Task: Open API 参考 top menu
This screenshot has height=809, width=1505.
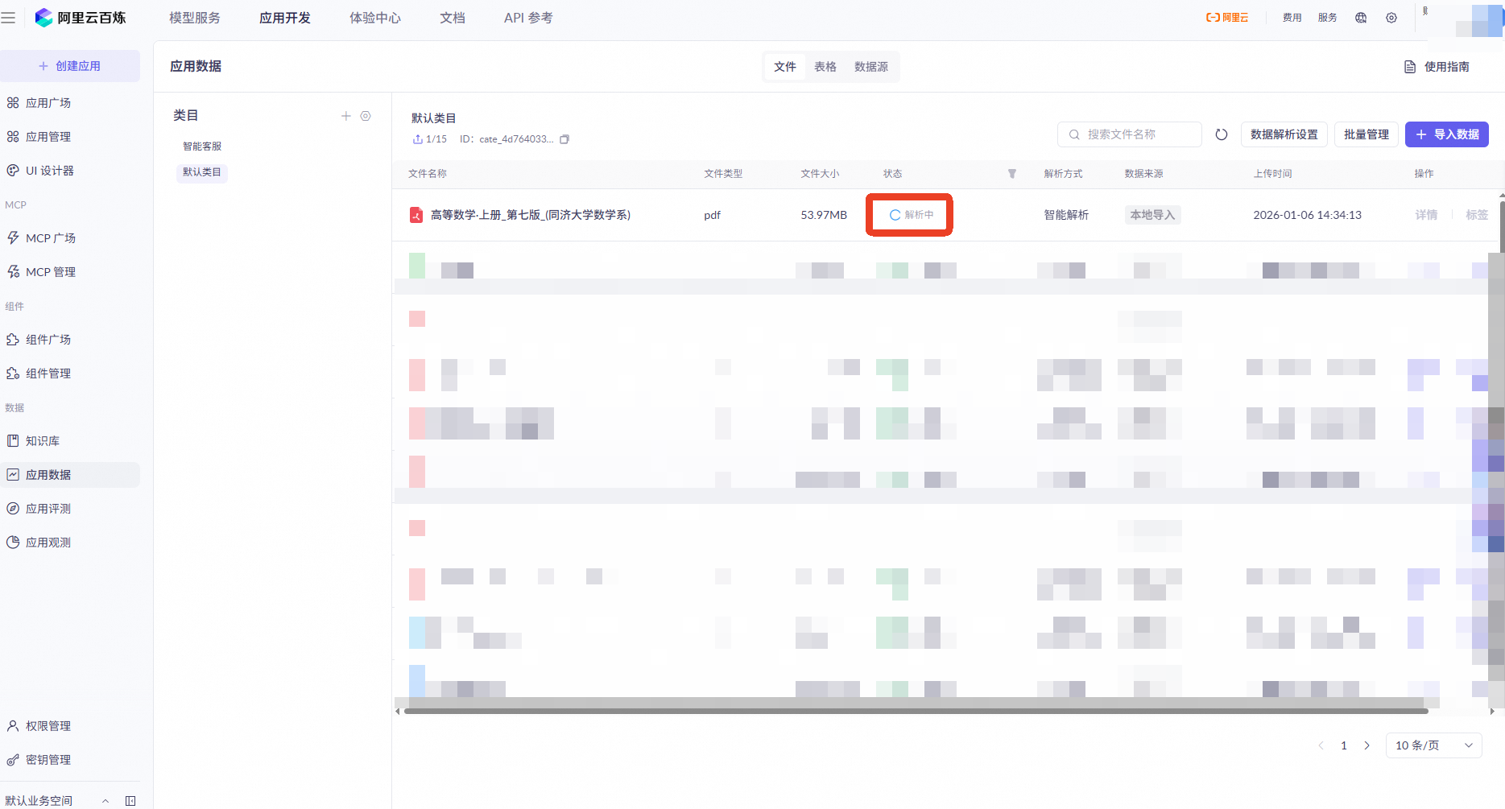Action: [x=528, y=18]
